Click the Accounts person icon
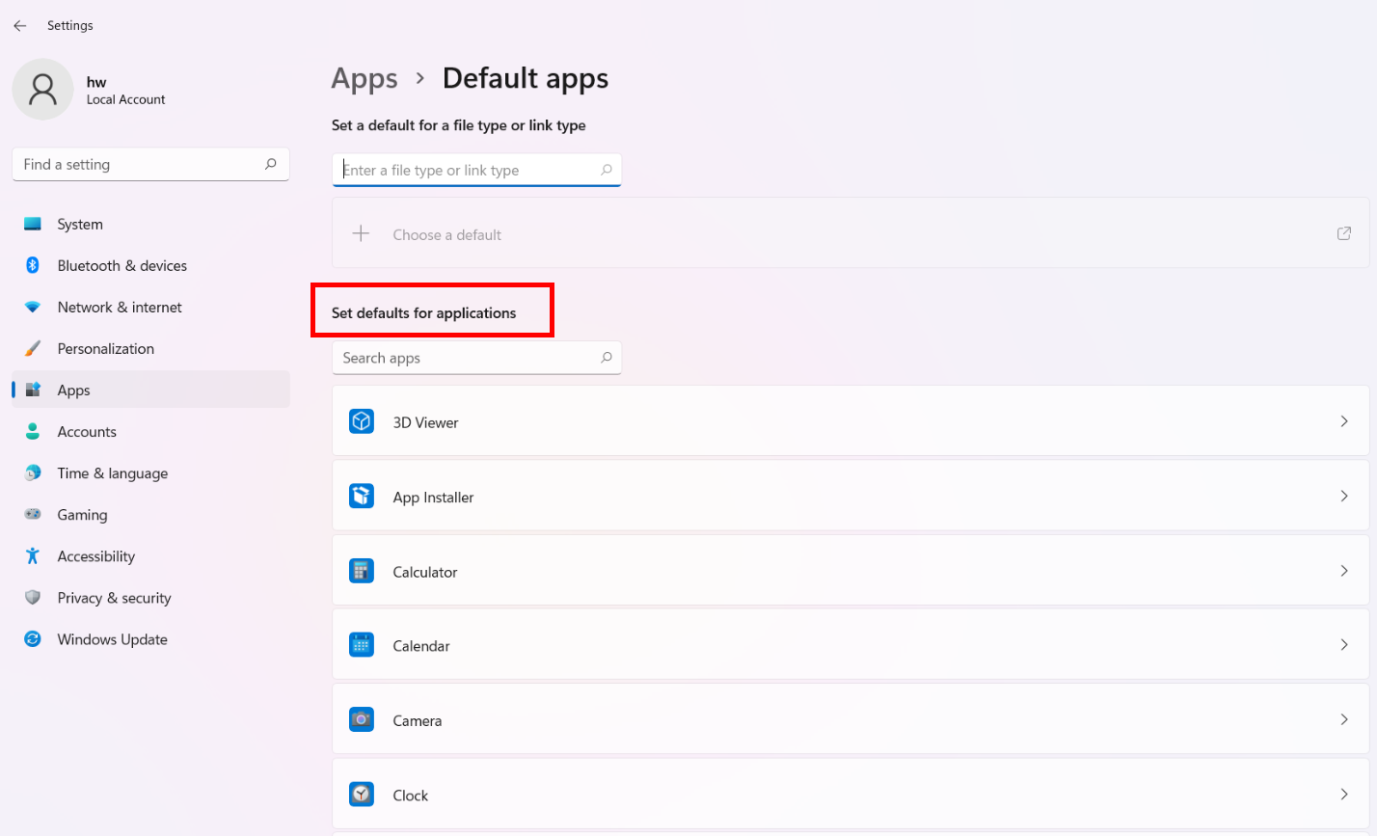Screen dimensions: 1377x836 (33, 431)
